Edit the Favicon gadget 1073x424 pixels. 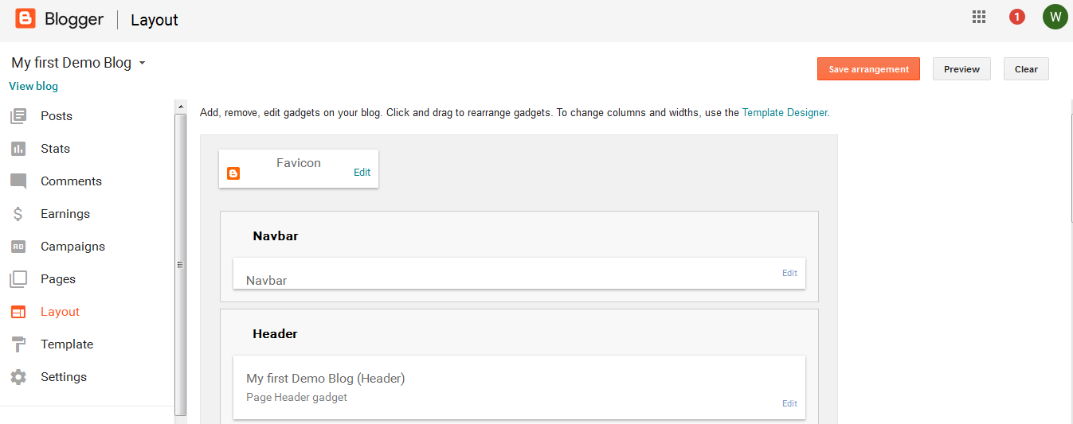tap(362, 172)
